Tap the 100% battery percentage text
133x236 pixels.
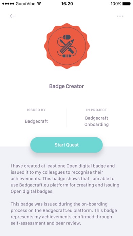coord(116,4)
